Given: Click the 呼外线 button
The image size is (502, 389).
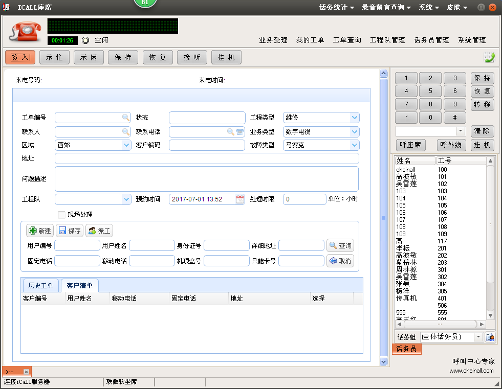Looking at the screenshot, I should 451,145.
